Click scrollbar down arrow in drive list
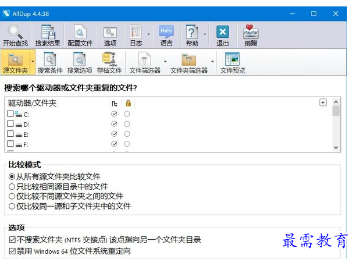The image size is (353, 259). [336, 148]
